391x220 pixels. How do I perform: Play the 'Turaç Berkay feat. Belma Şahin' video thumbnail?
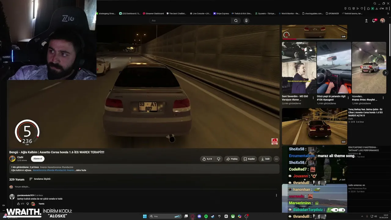[x=314, y=126]
